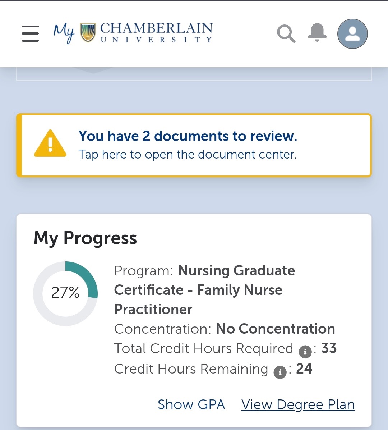This screenshot has height=430, width=388.
Task: Open the hamburger navigation menu
Action: 30,33
